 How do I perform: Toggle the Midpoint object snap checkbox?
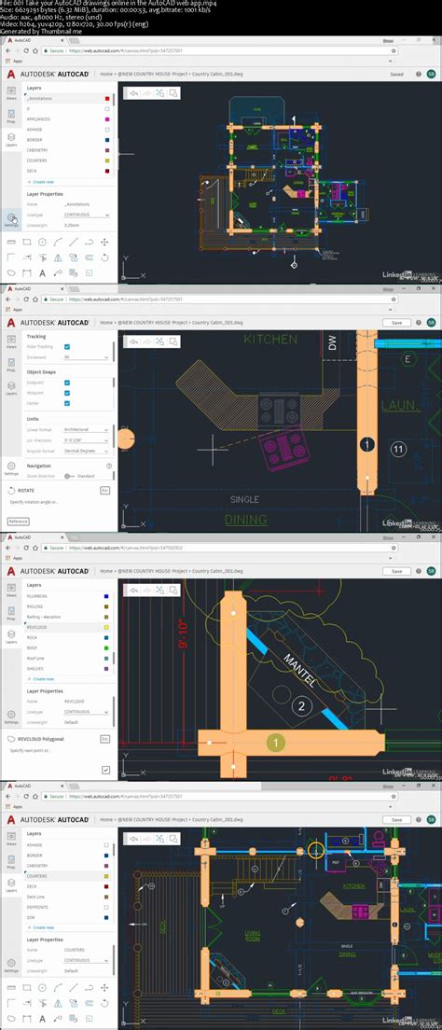(x=67, y=393)
